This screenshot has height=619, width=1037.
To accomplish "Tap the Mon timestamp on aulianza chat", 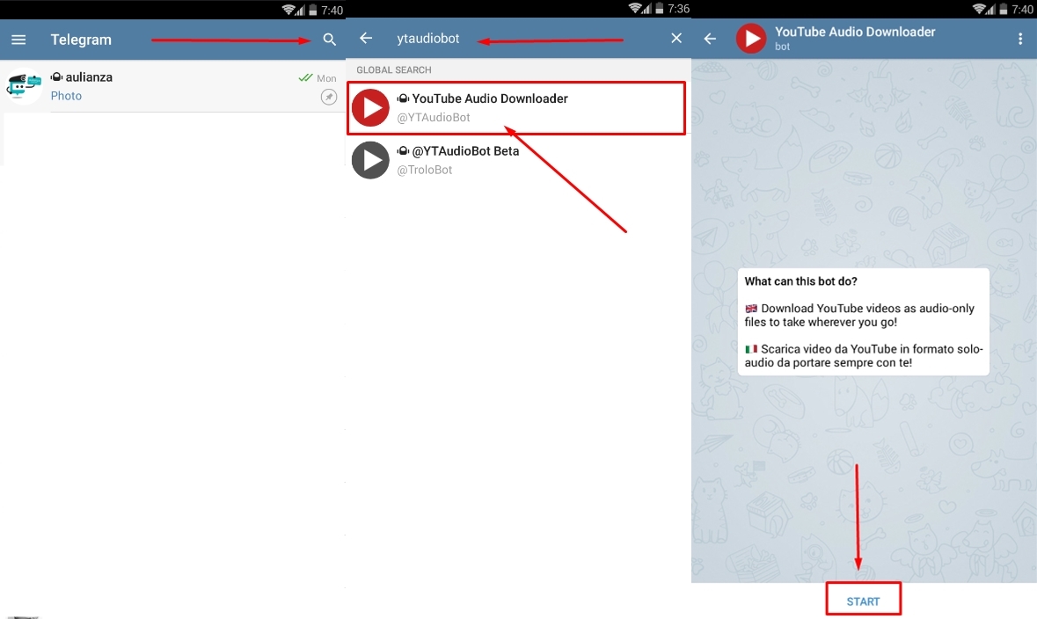I will (326, 78).
